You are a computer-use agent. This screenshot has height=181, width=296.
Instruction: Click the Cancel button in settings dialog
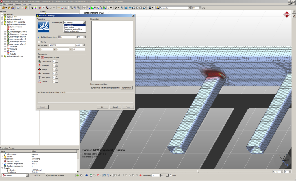pos(115,107)
